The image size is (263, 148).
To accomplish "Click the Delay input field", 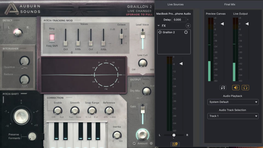I will pyautogui.click(x=179, y=20).
